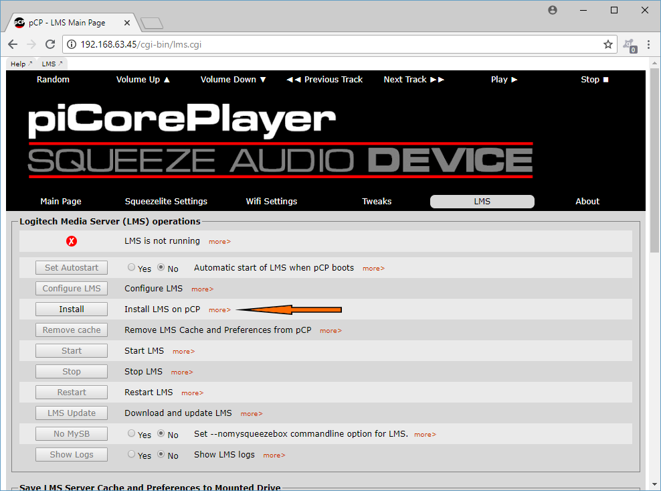This screenshot has height=491, width=661.
Task: Click the vertical page scrollbar thumb
Action: click(x=654, y=161)
